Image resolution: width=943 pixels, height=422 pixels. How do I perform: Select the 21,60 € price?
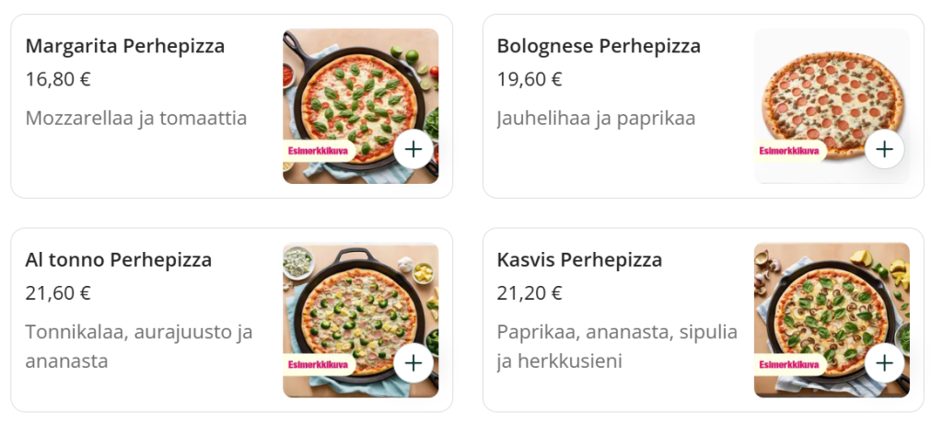tap(58, 293)
